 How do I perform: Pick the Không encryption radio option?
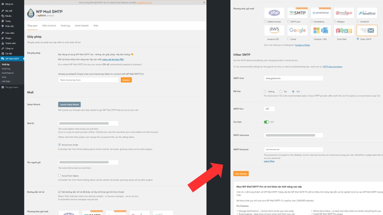tap(265, 91)
